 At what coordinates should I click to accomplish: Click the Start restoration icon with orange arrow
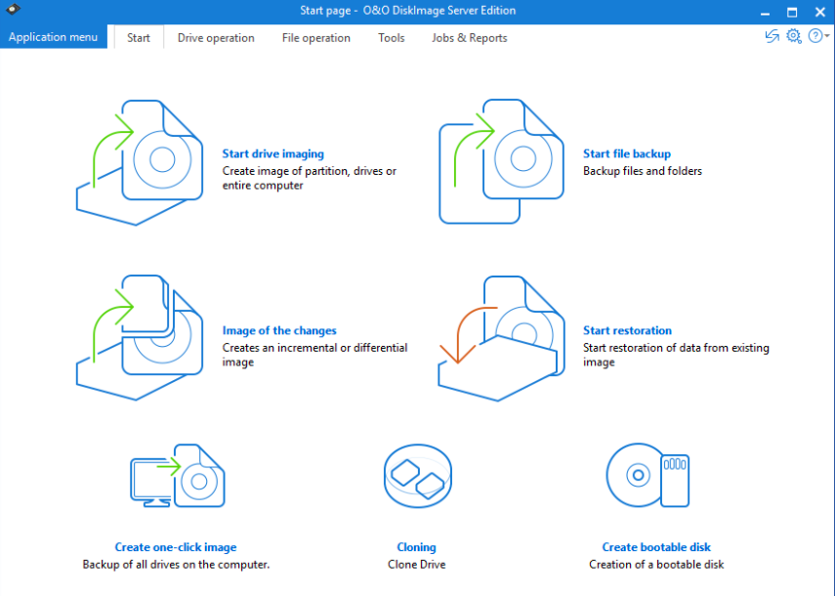click(501, 338)
